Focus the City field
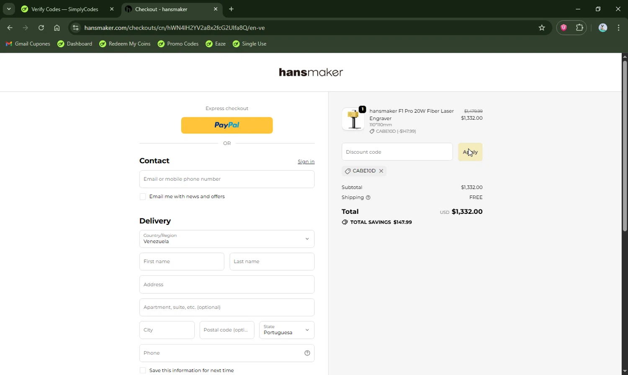 click(x=167, y=330)
